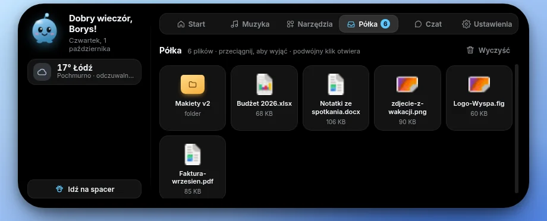This screenshot has width=547, height=221.
Task: Click the Idź na spacer button
Action: pyautogui.click(x=84, y=190)
